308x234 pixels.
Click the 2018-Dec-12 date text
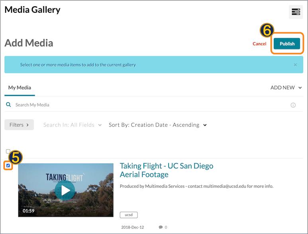pyautogui.click(x=132, y=227)
